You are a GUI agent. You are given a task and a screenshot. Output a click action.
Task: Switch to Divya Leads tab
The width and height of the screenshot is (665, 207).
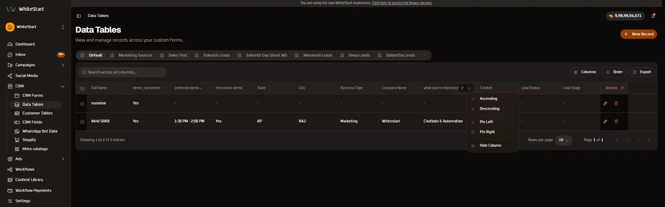(x=355, y=55)
